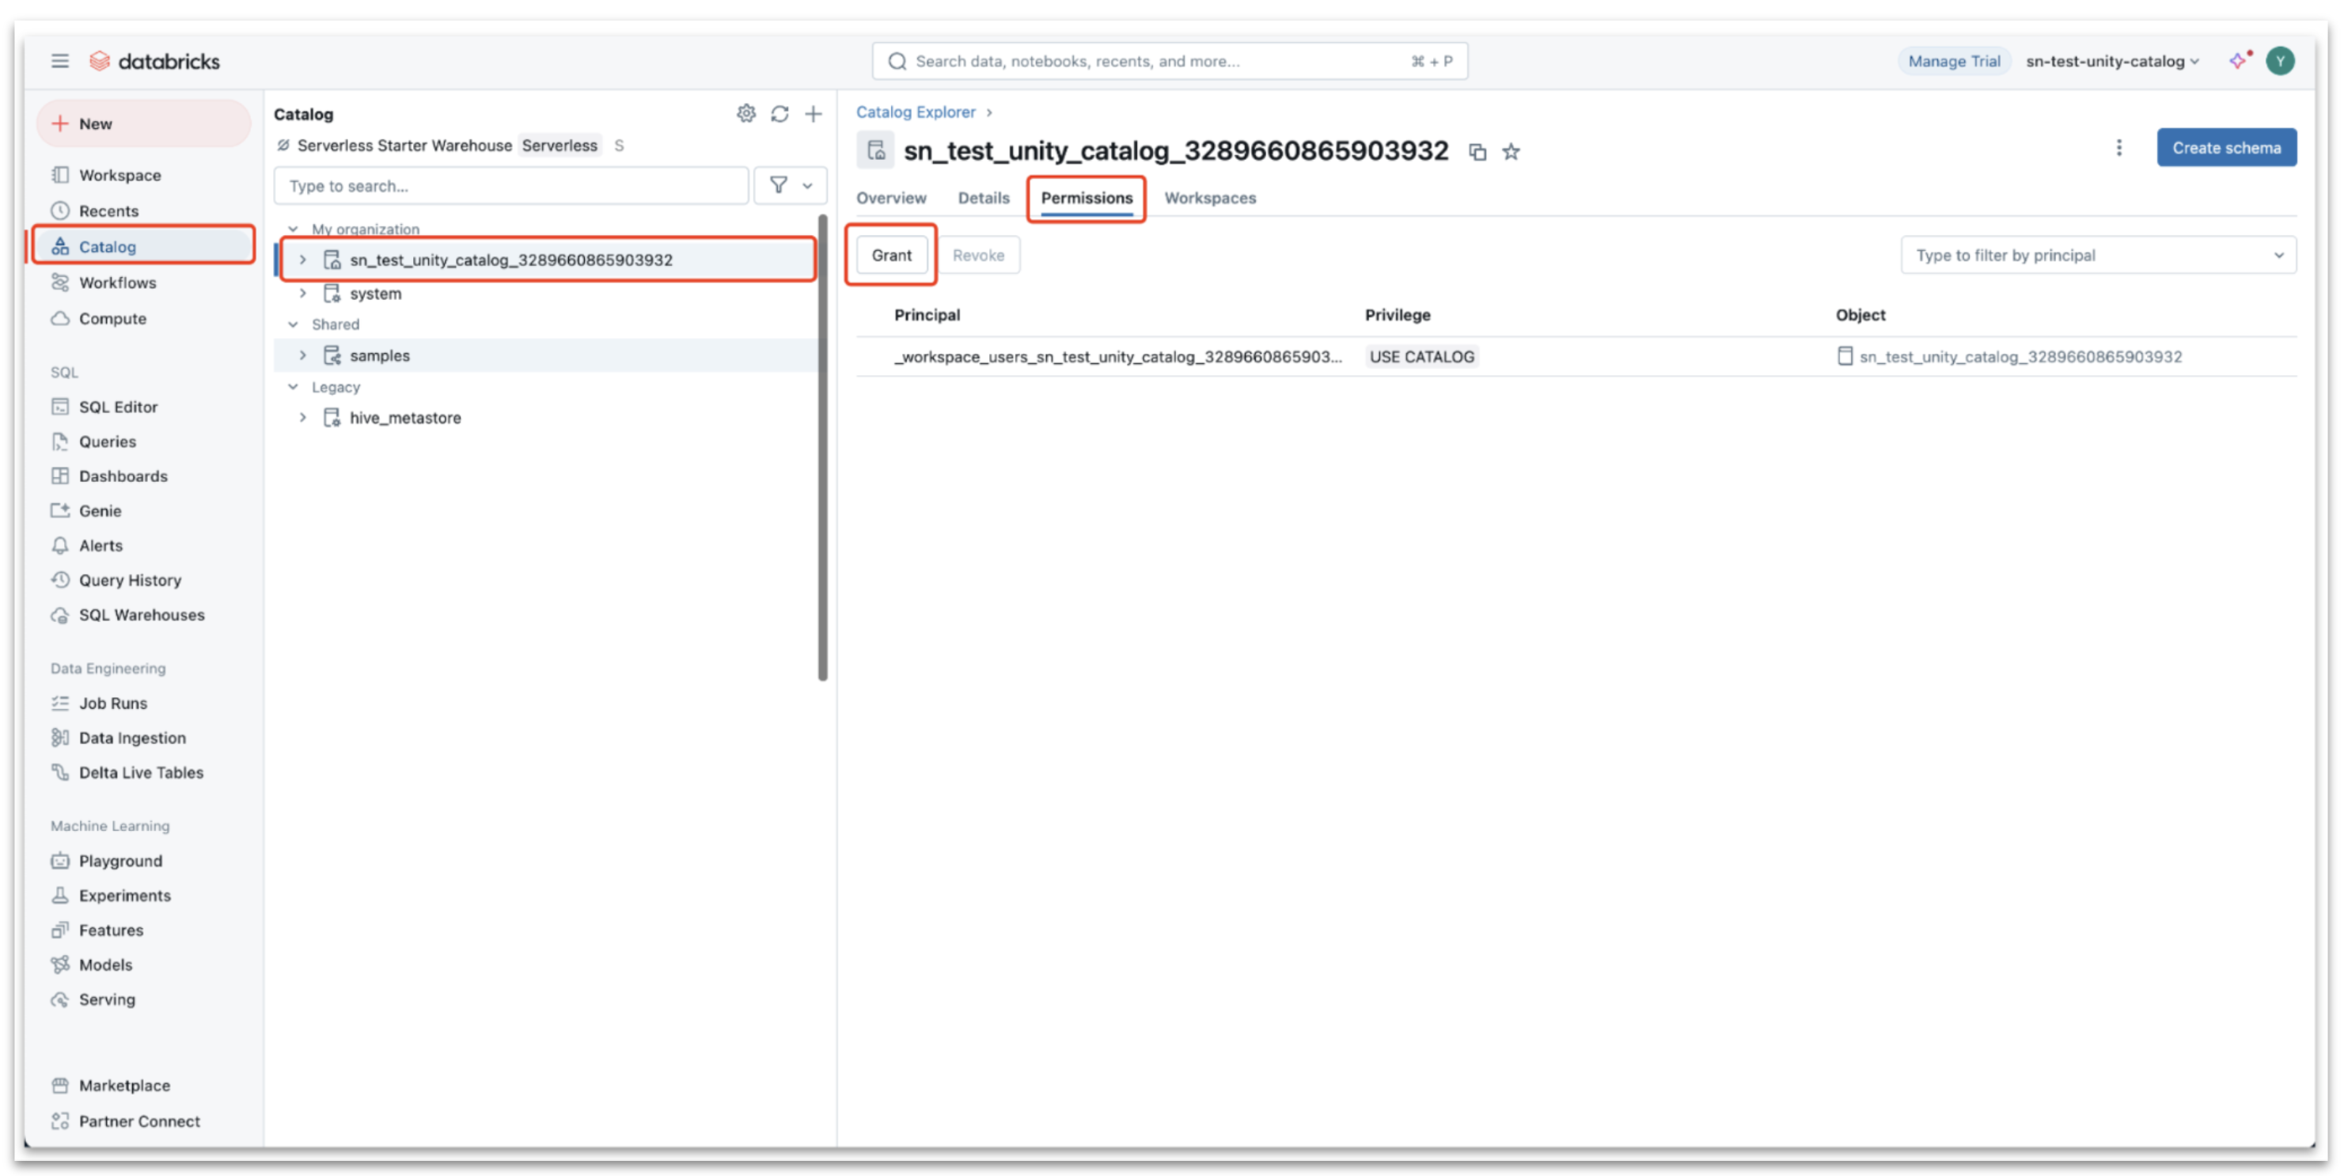Star the catalog as favorite
This screenshot has width=2344, height=1176.
[1511, 151]
